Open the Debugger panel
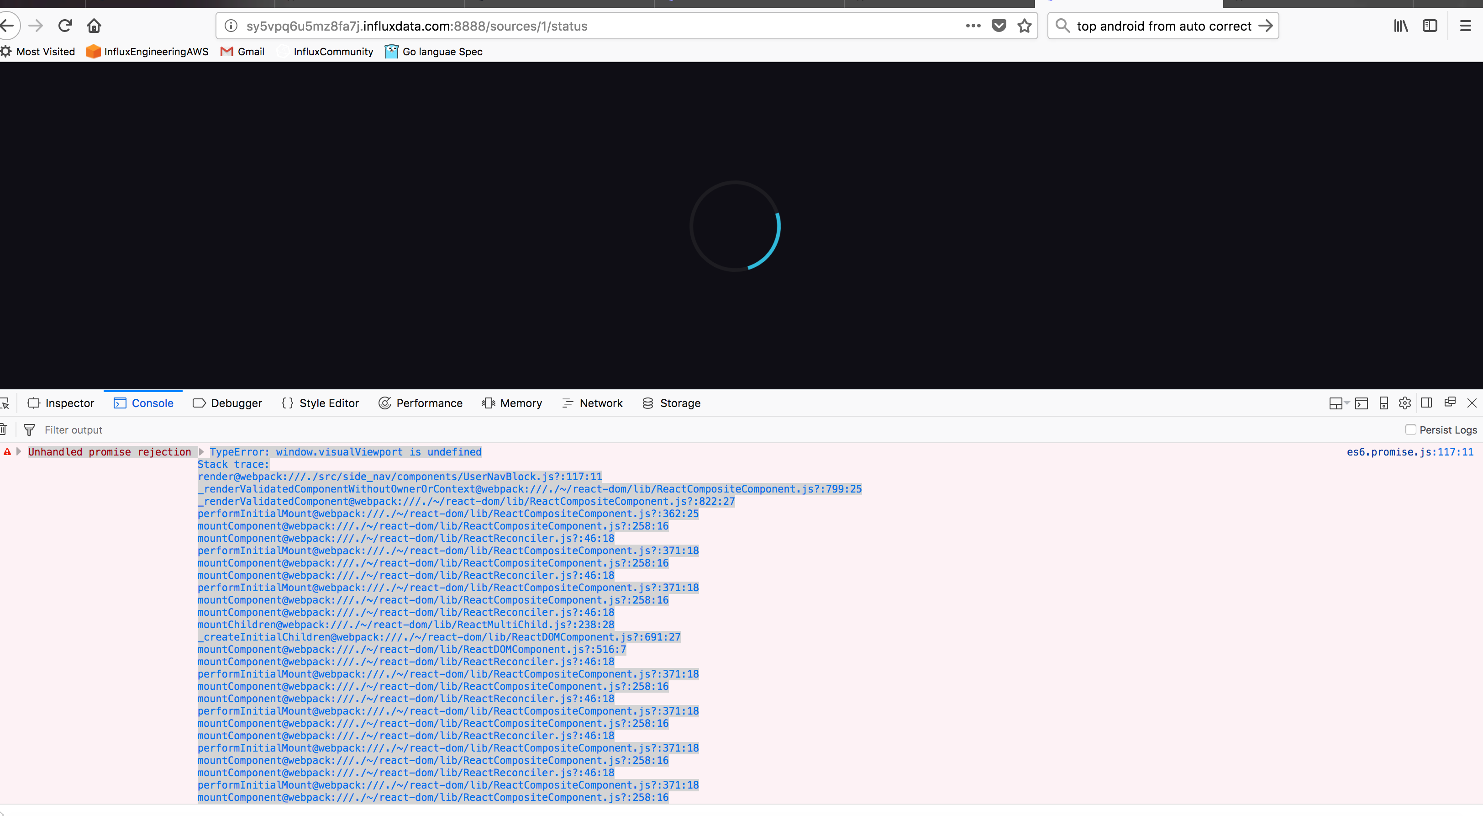This screenshot has height=816, width=1483. (x=227, y=403)
